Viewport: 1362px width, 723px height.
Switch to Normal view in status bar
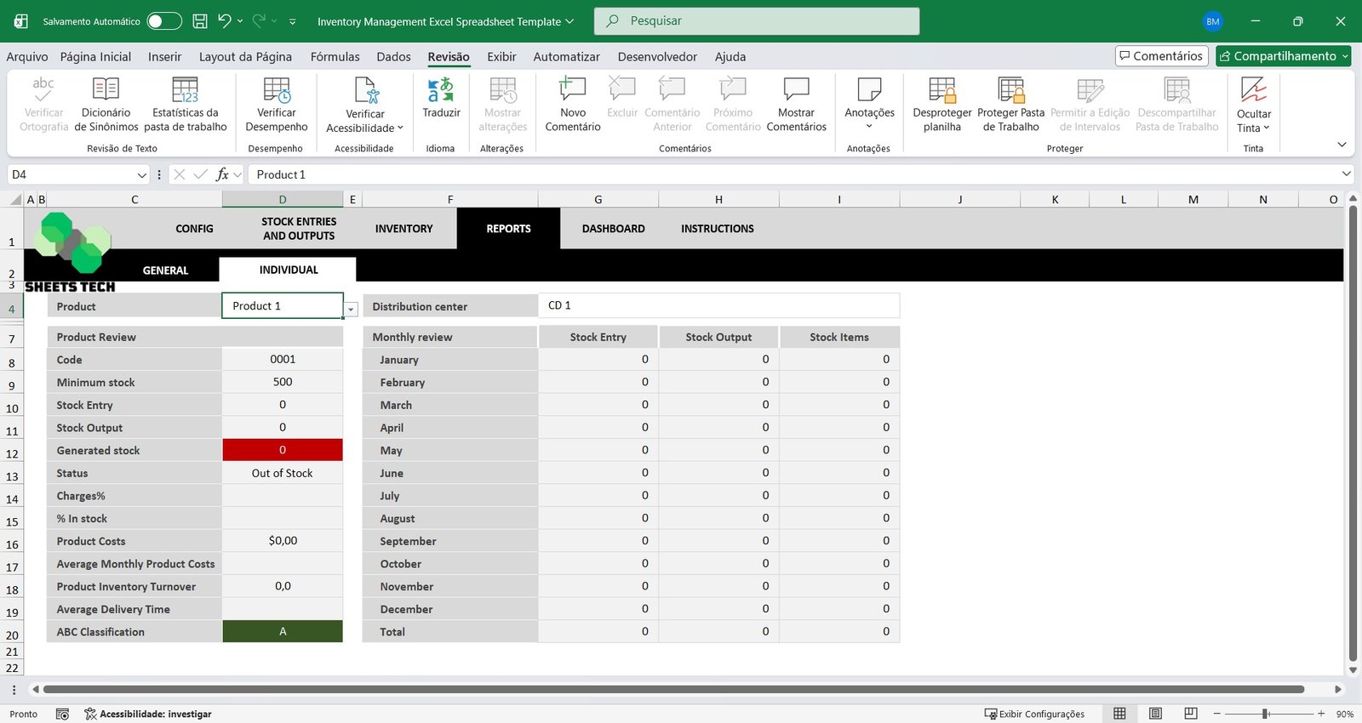click(x=1119, y=714)
